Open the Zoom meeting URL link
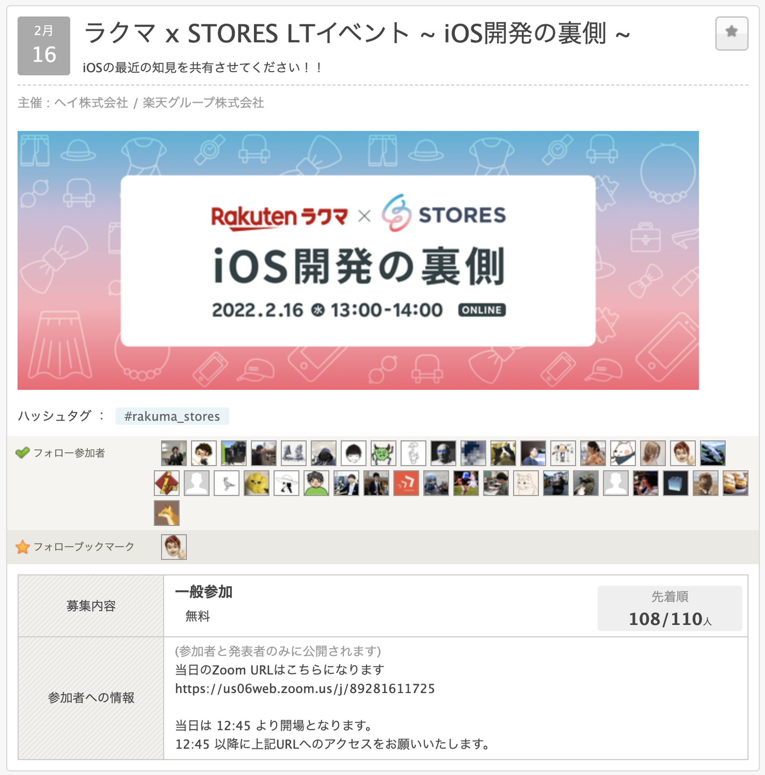 point(305,689)
